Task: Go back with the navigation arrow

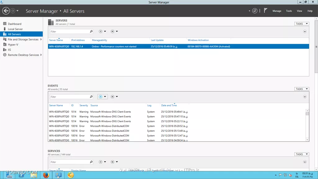Action: [x=6, y=11]
